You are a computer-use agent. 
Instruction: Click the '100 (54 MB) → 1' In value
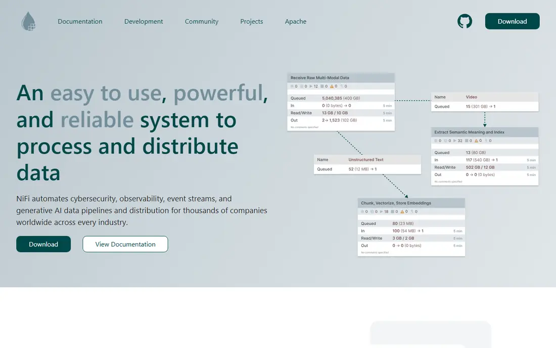click(408, 231)
